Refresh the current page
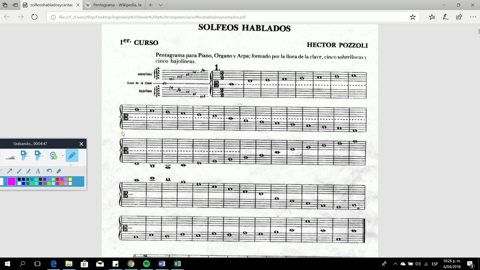This screenshot has width=480, height=270. pyautogui.click(x=34, y=17)
